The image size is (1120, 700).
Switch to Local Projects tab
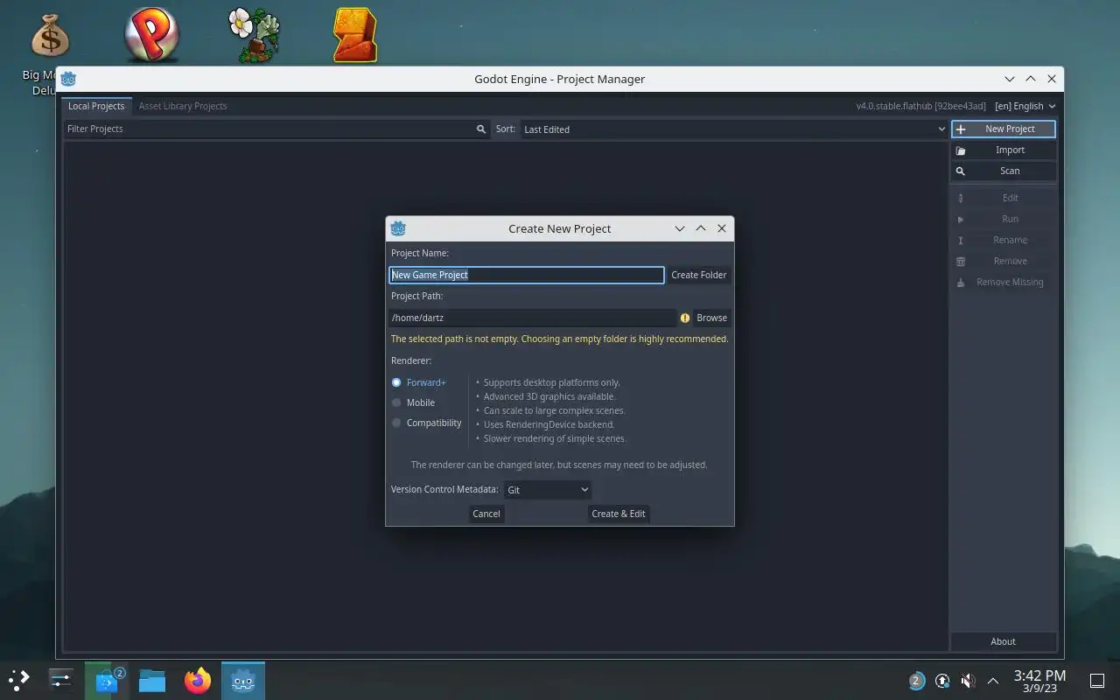96,106
